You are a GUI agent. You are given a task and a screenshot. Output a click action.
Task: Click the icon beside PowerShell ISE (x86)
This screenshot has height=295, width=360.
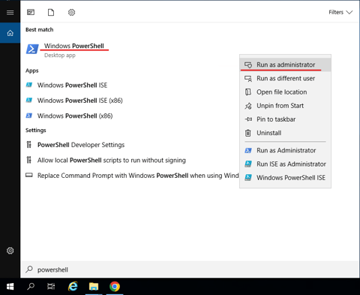point(29,101)
